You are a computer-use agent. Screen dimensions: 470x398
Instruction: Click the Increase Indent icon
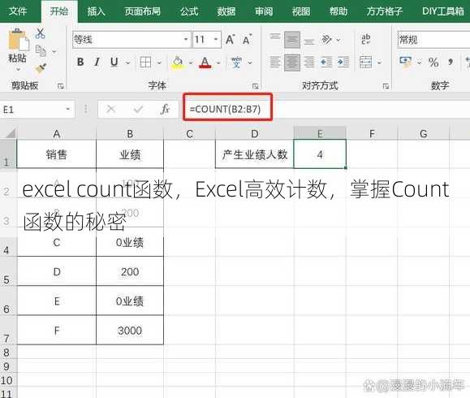[343, 63]
